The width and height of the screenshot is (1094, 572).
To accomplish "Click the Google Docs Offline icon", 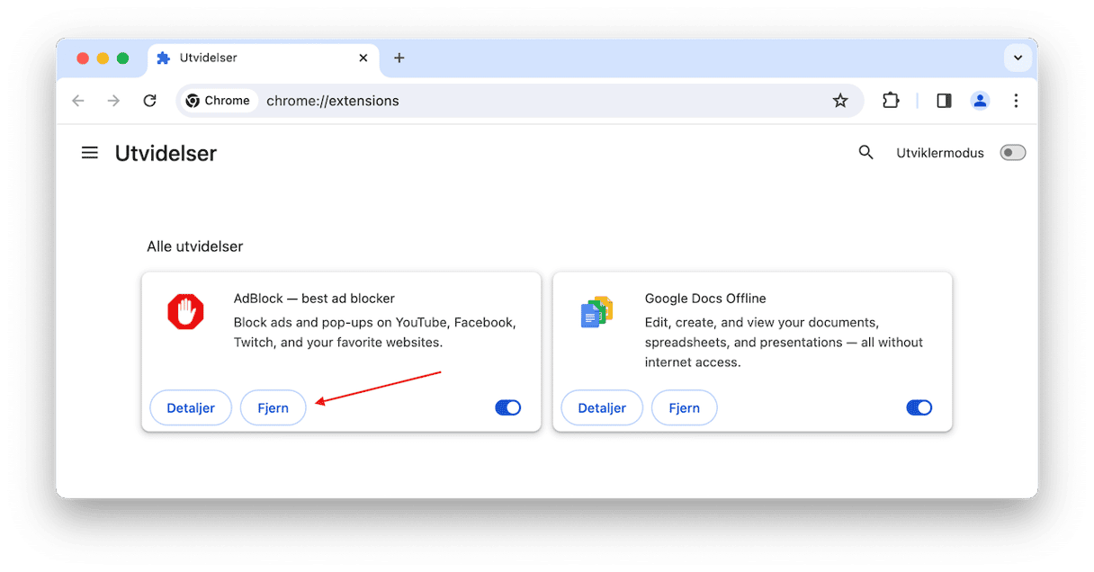I will [596, 312].
